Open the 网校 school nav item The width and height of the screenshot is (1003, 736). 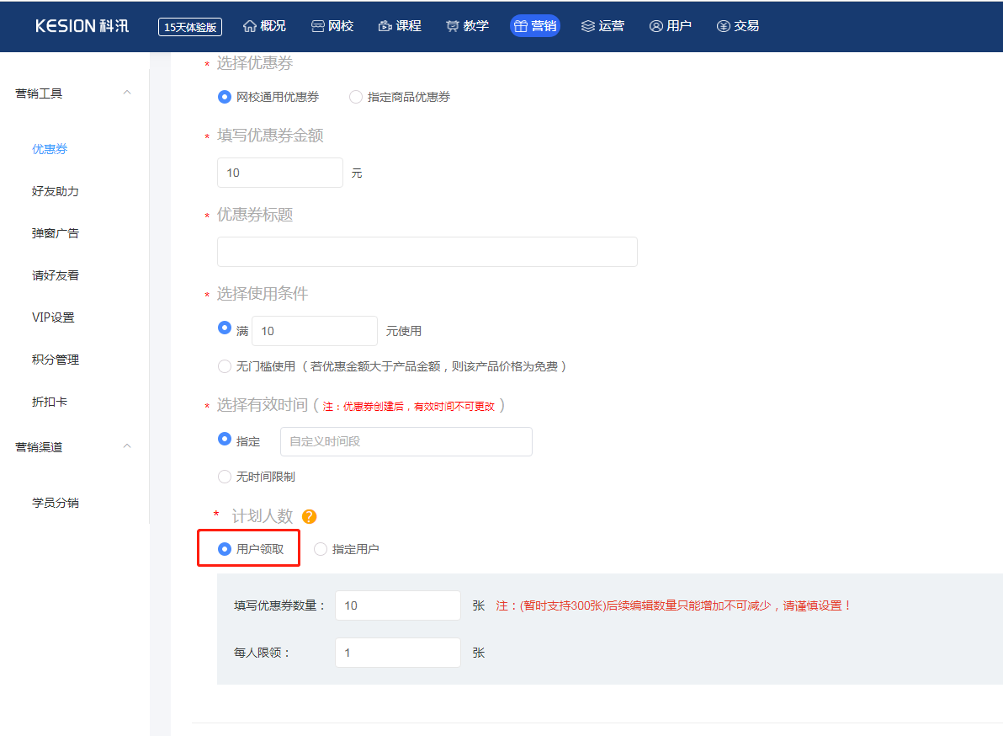[332, 26]
